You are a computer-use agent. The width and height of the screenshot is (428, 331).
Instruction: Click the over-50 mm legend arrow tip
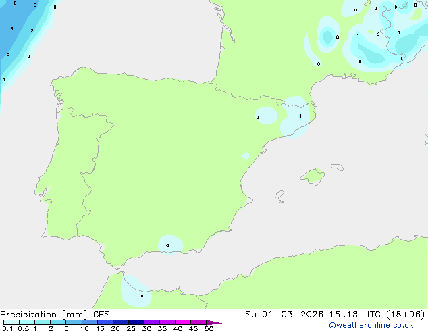tap(214, 322)
